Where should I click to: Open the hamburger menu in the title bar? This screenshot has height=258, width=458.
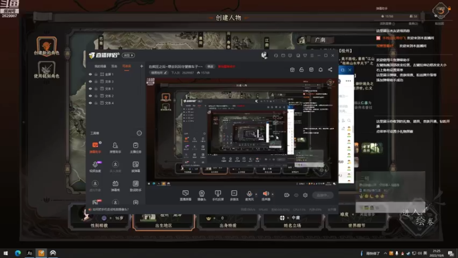(312, 55)
